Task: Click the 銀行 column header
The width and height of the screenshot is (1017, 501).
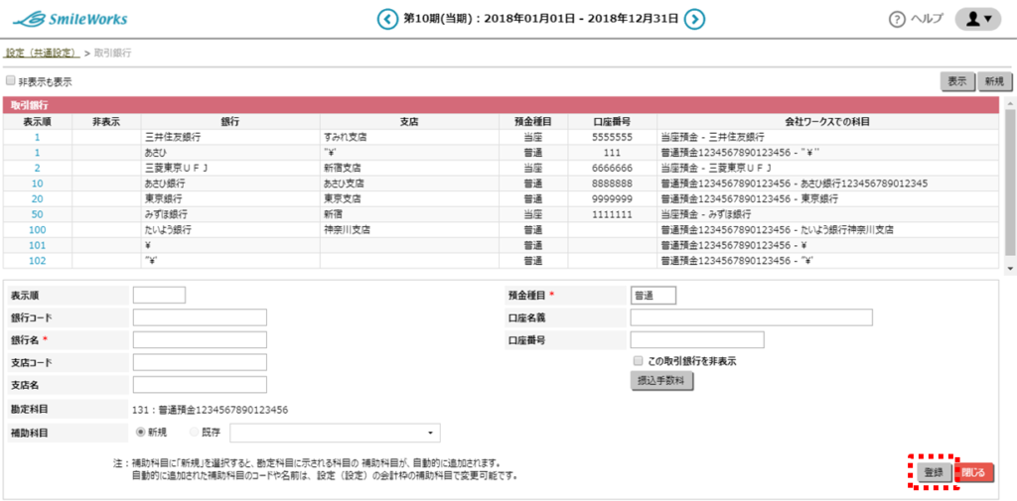Action: pos(230,121)
